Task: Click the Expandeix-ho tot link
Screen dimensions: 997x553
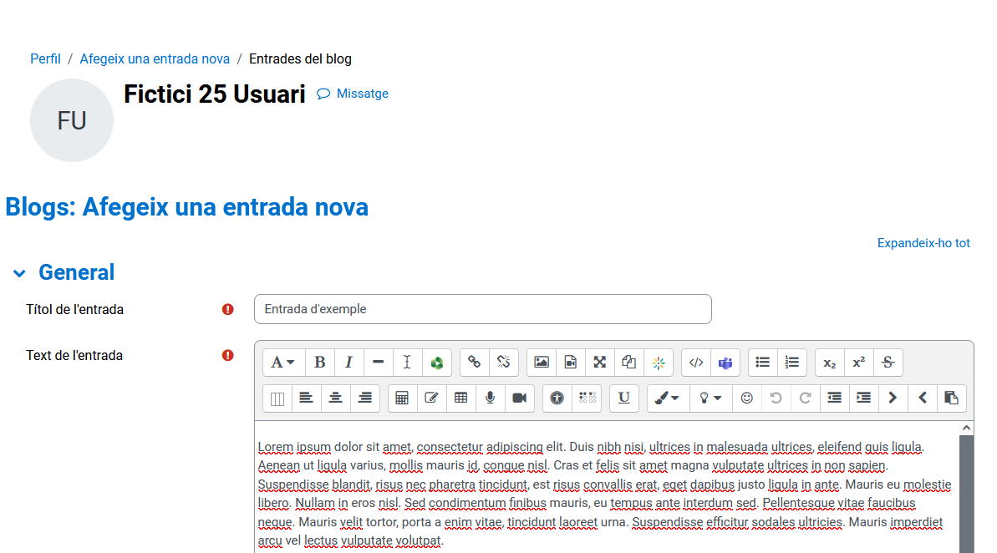Action: [923, 243]
